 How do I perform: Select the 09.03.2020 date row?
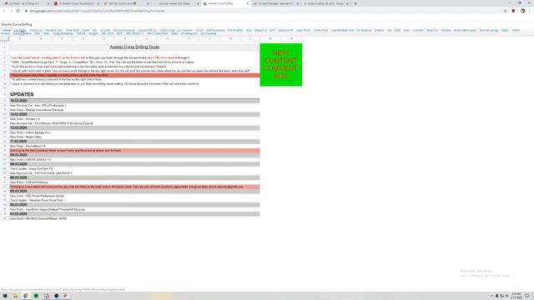tap(134, 155)
